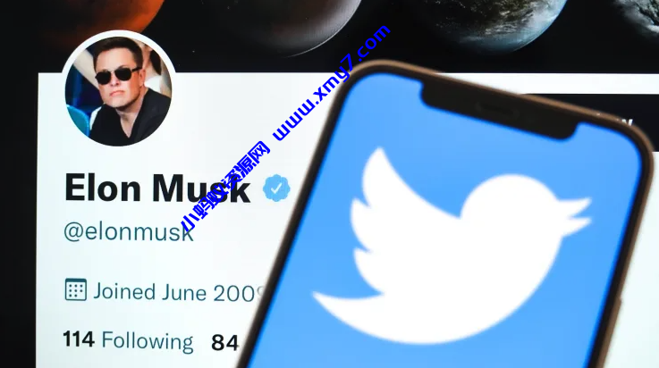
Task: Click the bold 114 number
Action: click(x=79, y=339)
